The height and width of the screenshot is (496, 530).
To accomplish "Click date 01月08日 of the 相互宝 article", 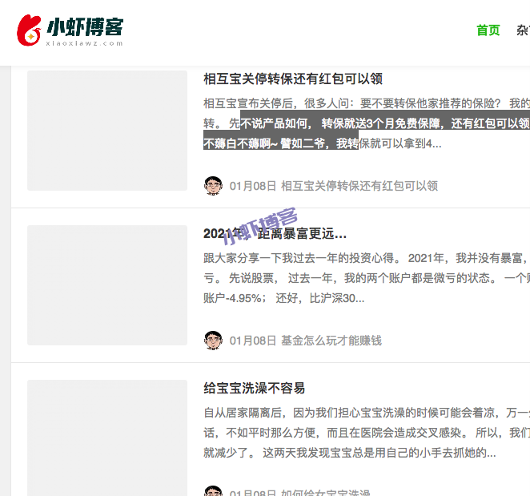I will pos(253,186).
